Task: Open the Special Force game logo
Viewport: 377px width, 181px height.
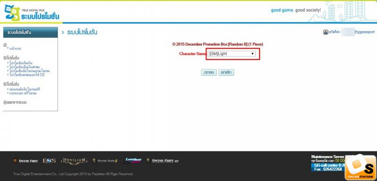Action: coord(25,161)
